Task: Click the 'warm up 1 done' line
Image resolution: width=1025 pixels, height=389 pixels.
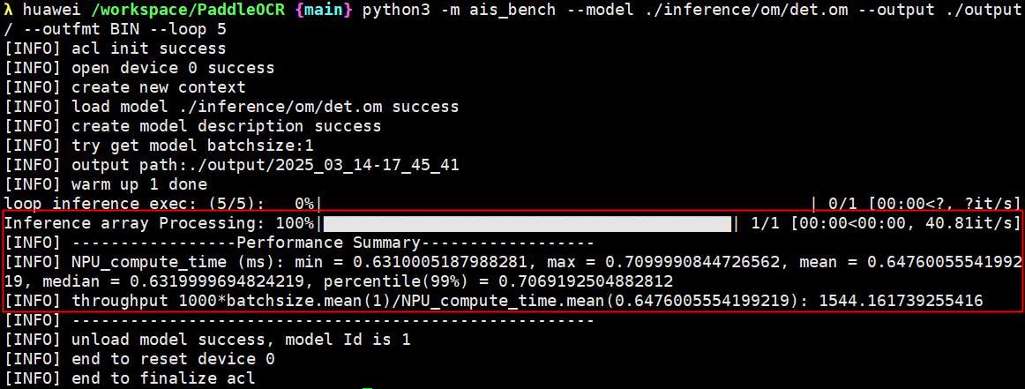Action: pyautogui.click(x=138, y=184)
